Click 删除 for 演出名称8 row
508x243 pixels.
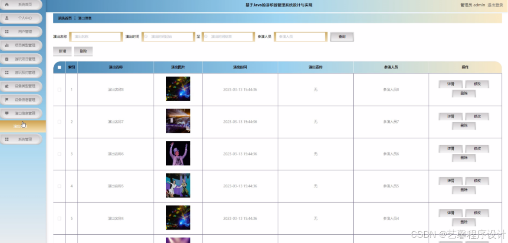[464, 94]
